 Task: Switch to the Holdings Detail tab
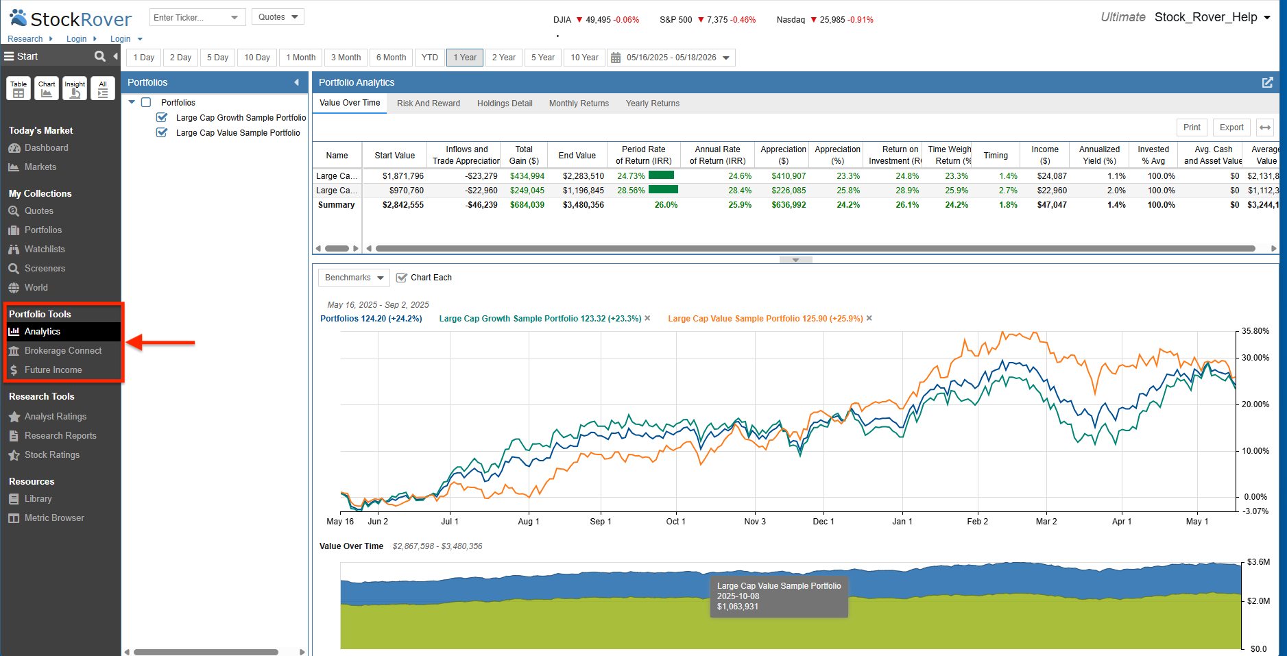(x=505, y=104)
